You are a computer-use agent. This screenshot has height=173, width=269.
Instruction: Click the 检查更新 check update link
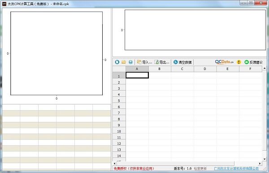200,169
